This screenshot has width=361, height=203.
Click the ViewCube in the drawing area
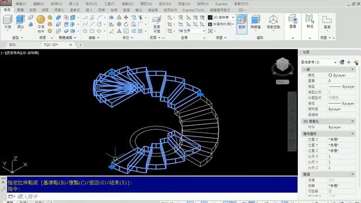(283, 64)
